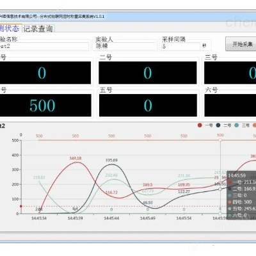This screenshot has width=256, height=256.
Task: Select the 14:45:44 time axis label
Action: [111, 218]
